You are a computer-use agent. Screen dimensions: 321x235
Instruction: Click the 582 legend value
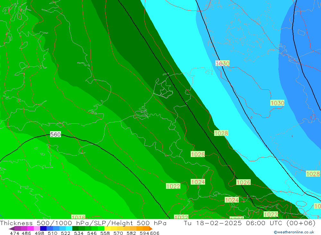click(x=131, y=233)
